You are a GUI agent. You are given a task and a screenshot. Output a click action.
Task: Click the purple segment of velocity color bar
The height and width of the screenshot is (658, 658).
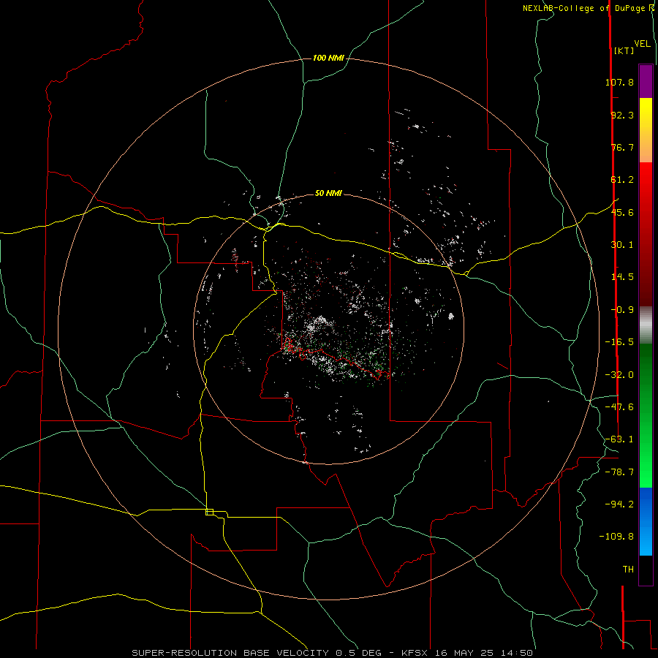(x=646, y=81)
